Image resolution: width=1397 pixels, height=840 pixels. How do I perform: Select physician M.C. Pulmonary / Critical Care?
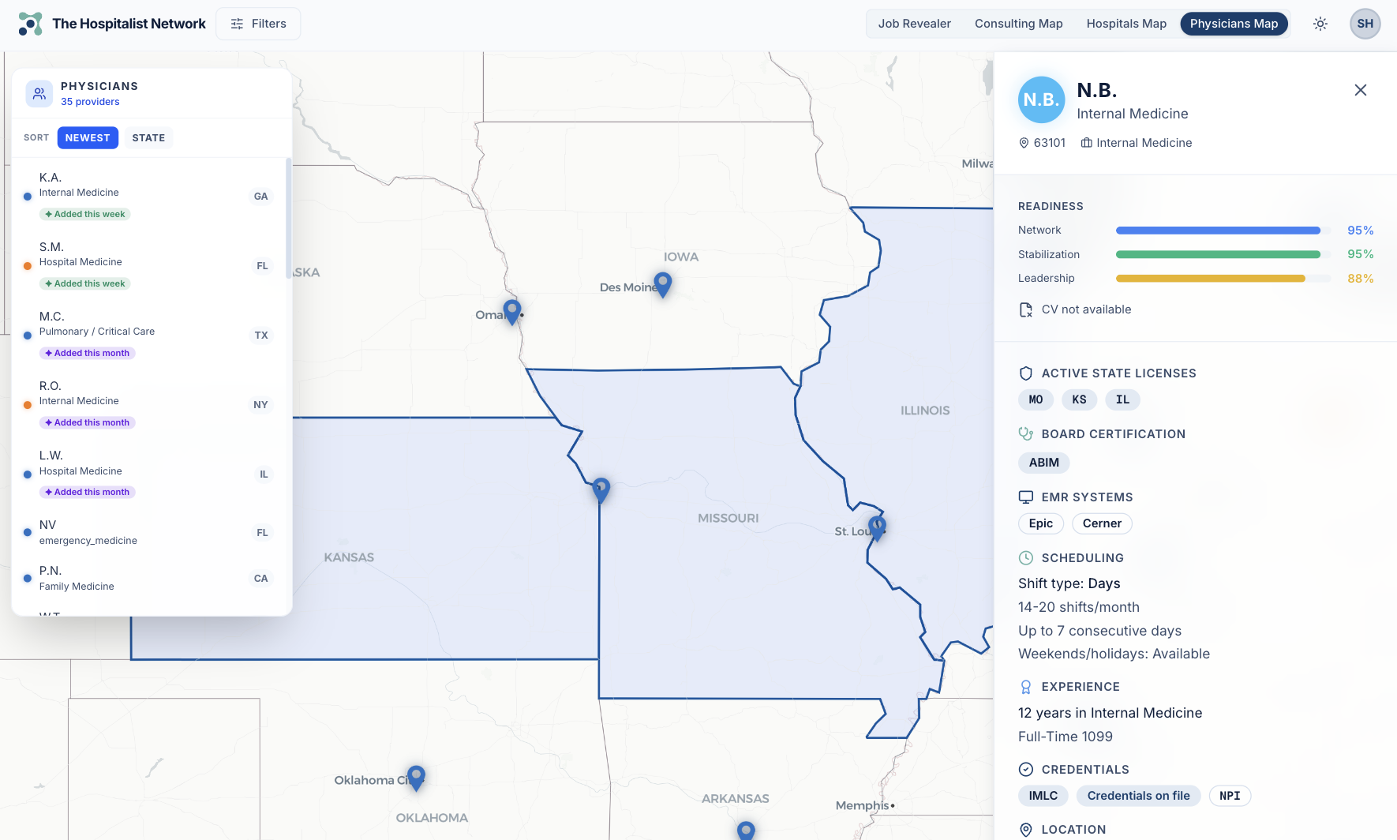pyautogui.click(x=150, y=335)
